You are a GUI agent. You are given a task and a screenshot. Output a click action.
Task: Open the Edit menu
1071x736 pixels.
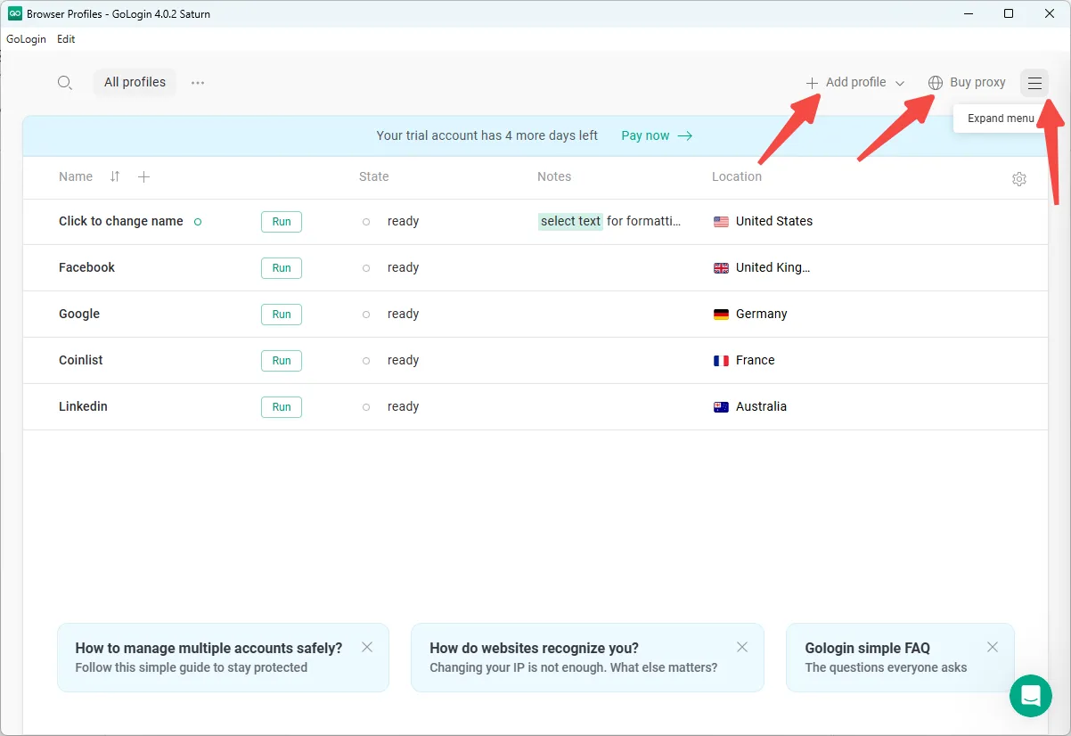[x=66, y=39]
